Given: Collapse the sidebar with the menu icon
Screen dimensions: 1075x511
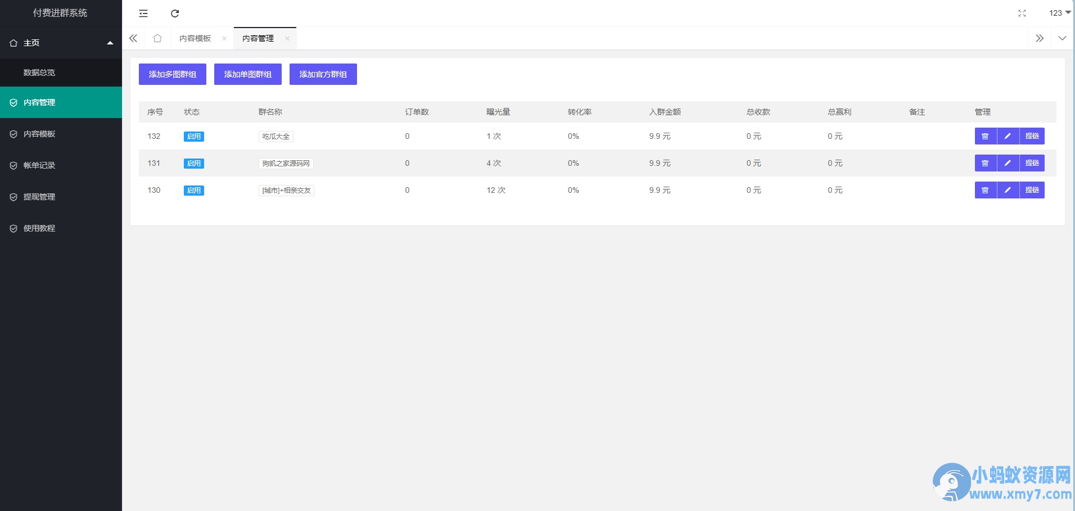Looking at the screenshot, I should pyautogui.click(x=143, y=13).
